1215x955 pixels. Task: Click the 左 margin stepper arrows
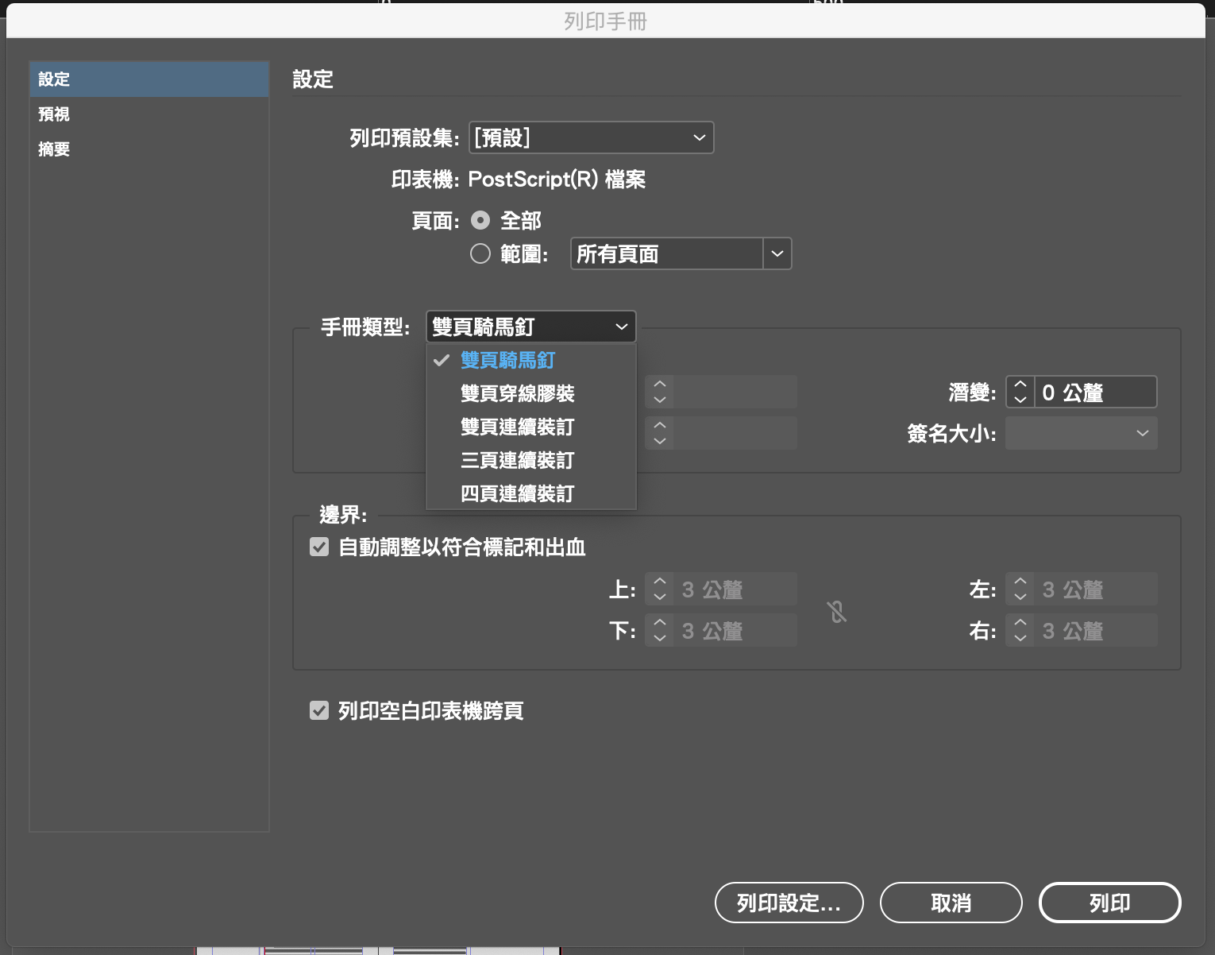click(x=1020, y=590)
